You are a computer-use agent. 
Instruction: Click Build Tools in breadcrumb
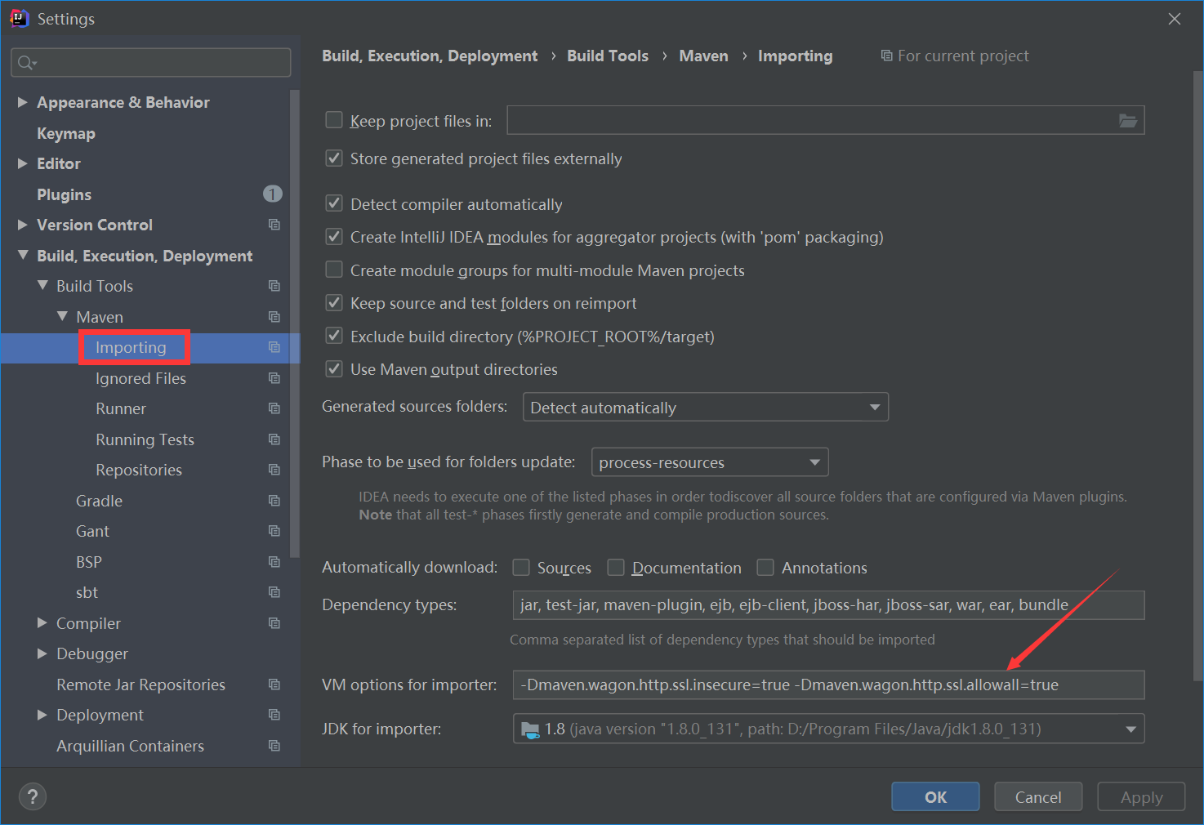click(x=608, y=56)
